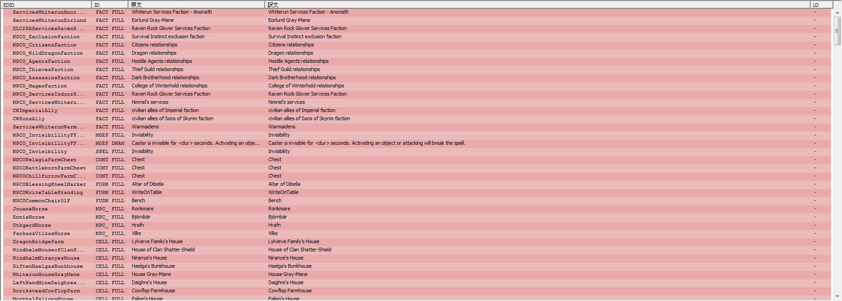Select the NPCO_ServicesWhiteru... EDID row
Image resolution: width=842 pixels, height=301 pixels.
pos(417,102)
